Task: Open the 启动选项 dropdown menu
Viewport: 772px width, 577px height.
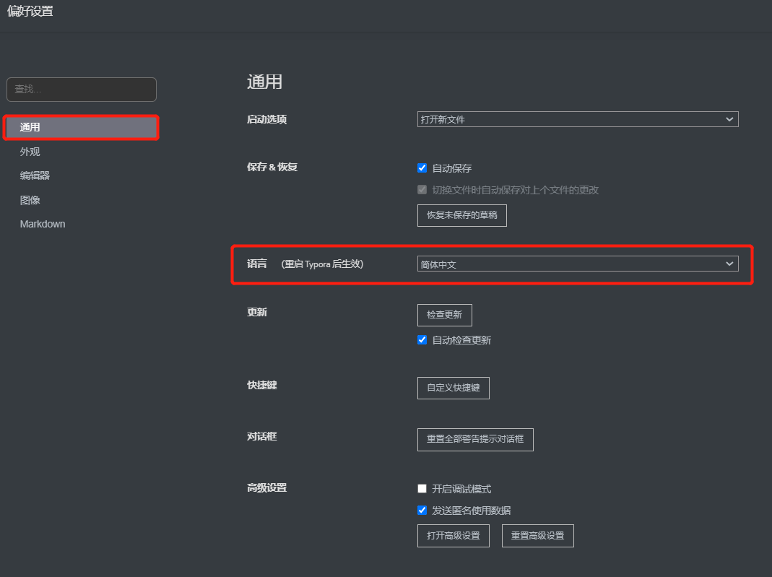Action: click(x=578, y=119)
